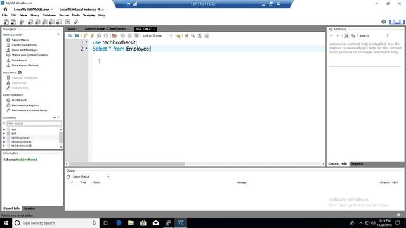Save snippet with star icon
The width and height of the screenshot is (406, 228).
point(178,35)
